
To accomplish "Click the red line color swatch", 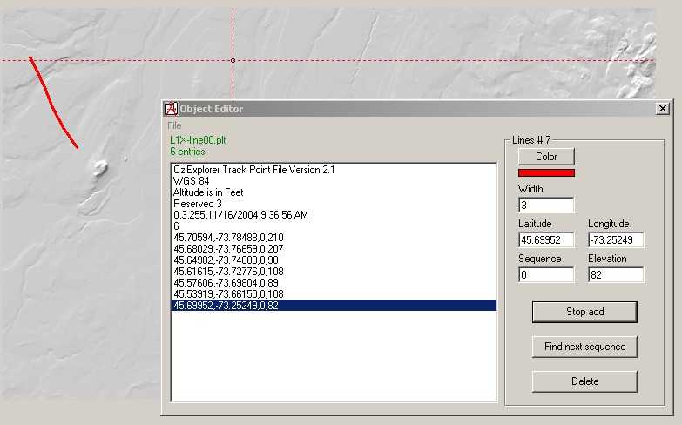I will coord(546,173).
